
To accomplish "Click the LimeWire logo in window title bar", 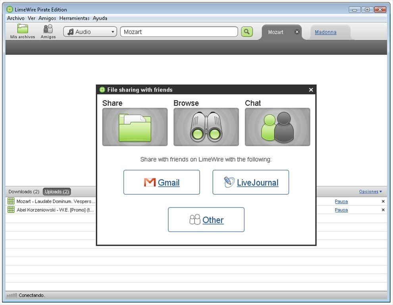I will point(10,10).
